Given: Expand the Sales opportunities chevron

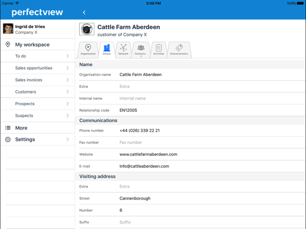Looking at the screenshot, I should click(68, 68).
